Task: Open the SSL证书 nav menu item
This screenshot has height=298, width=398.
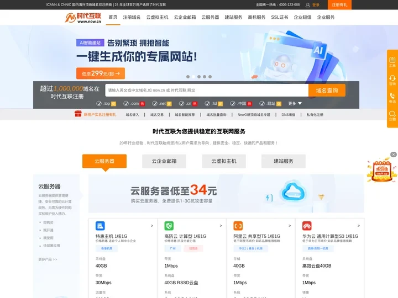Action: click(280, 17)
